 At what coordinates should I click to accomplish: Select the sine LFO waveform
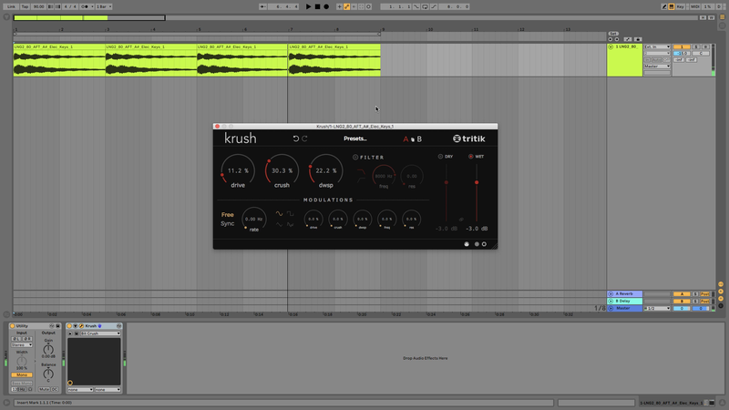click(279, 214)
